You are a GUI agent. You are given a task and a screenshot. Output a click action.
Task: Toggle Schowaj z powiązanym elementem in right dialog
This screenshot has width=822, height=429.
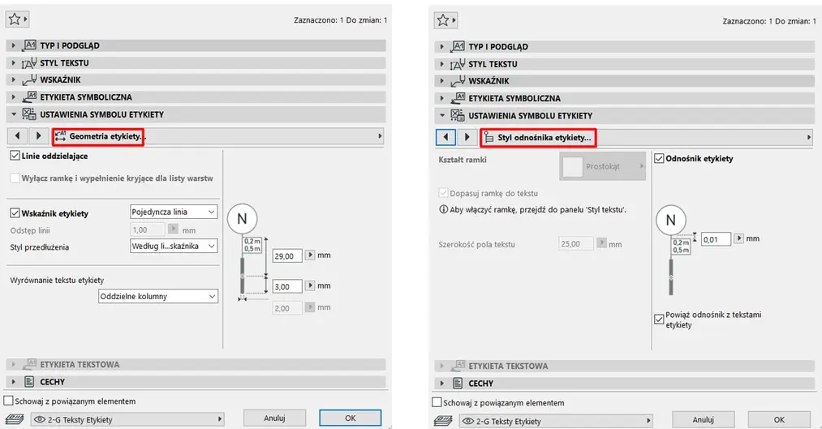pos(437,403)
